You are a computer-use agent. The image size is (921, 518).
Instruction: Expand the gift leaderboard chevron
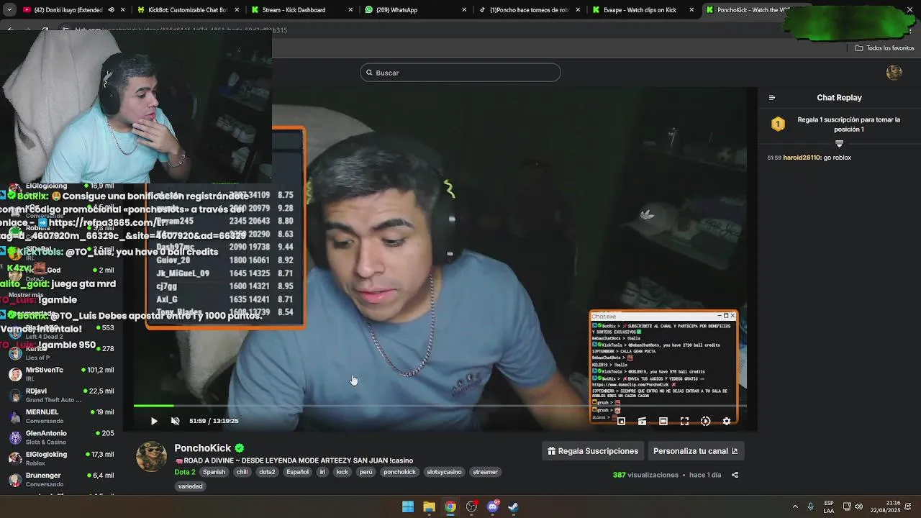(839, 144)
